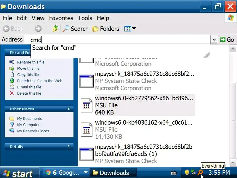The height and width of the screenshot is (178, 237).
Task: Click the Everything search tray icon
Action: [200, 172]
